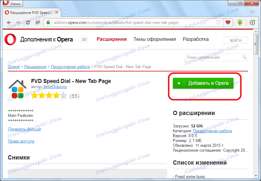Reload the page

pos(28,22)
